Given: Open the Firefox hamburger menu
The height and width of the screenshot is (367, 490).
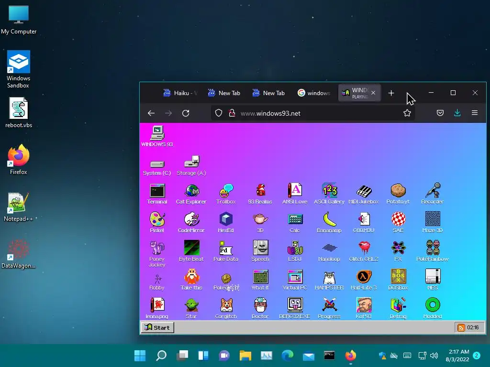Looking at the screenshot, I should pyautogui.click(x=475, y=113).
